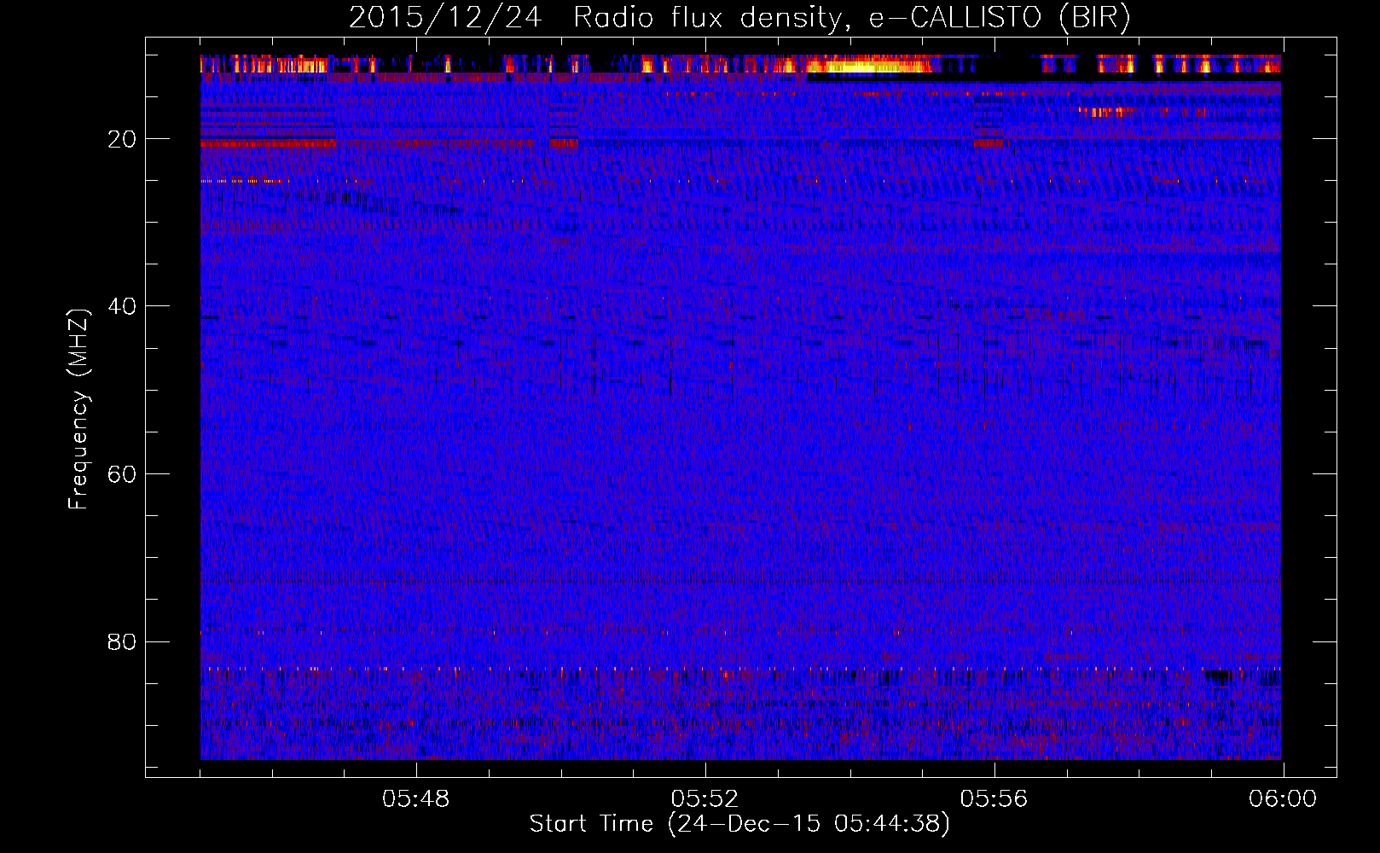Click the 06:00 time tick label

point(1283,799)
